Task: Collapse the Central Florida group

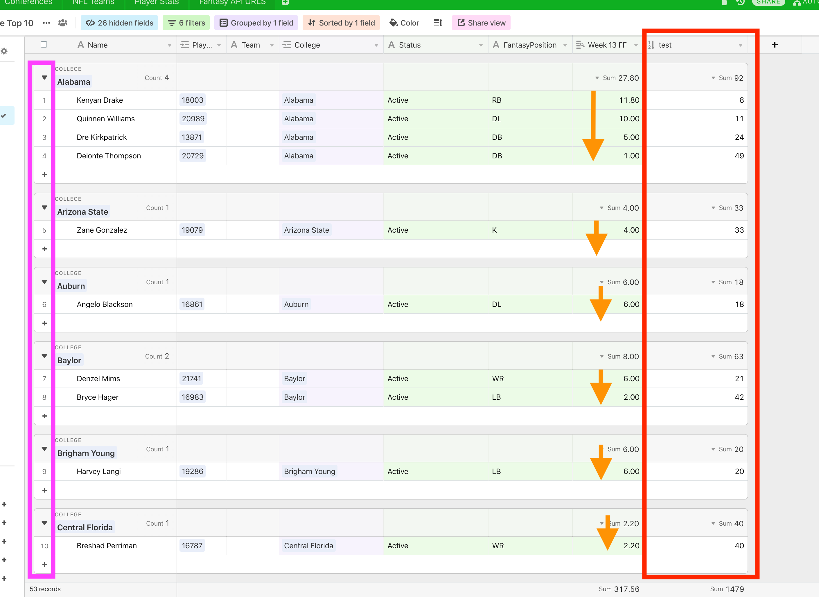Action: click(44, 523)
